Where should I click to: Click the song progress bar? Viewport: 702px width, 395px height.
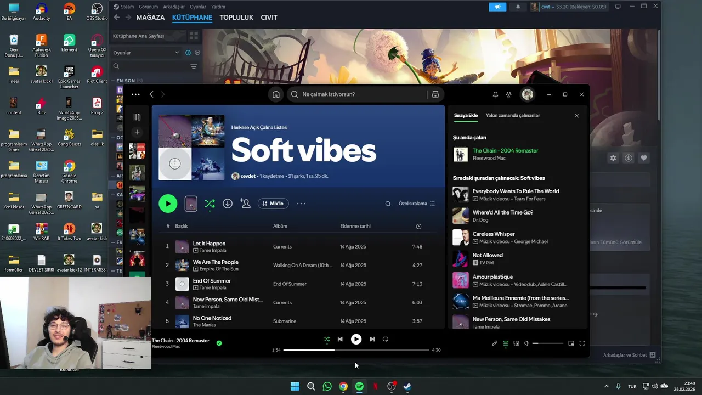[356, 350]
